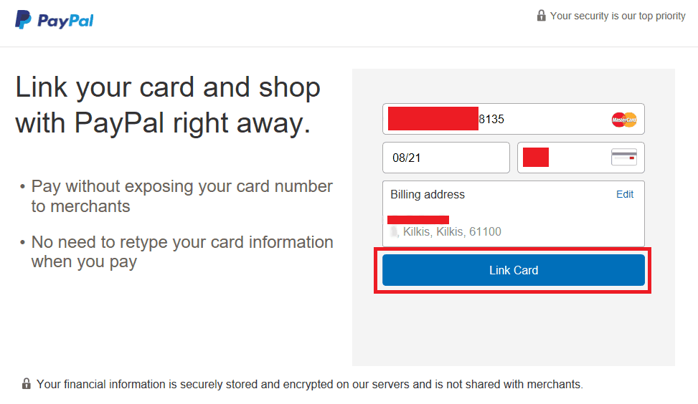This screenshot has width=698, height=404.
Task: Click the CVV card-back icon
Action: 624,157
